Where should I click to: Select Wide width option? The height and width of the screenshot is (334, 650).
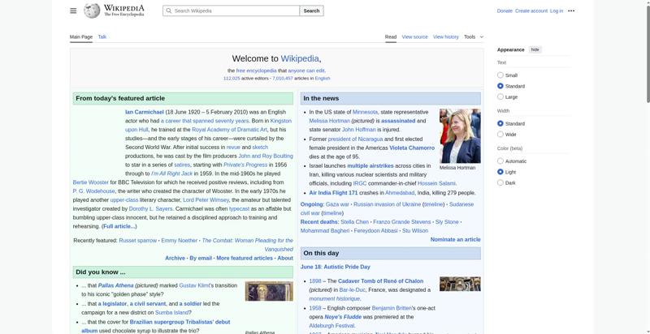click(500, 135)
